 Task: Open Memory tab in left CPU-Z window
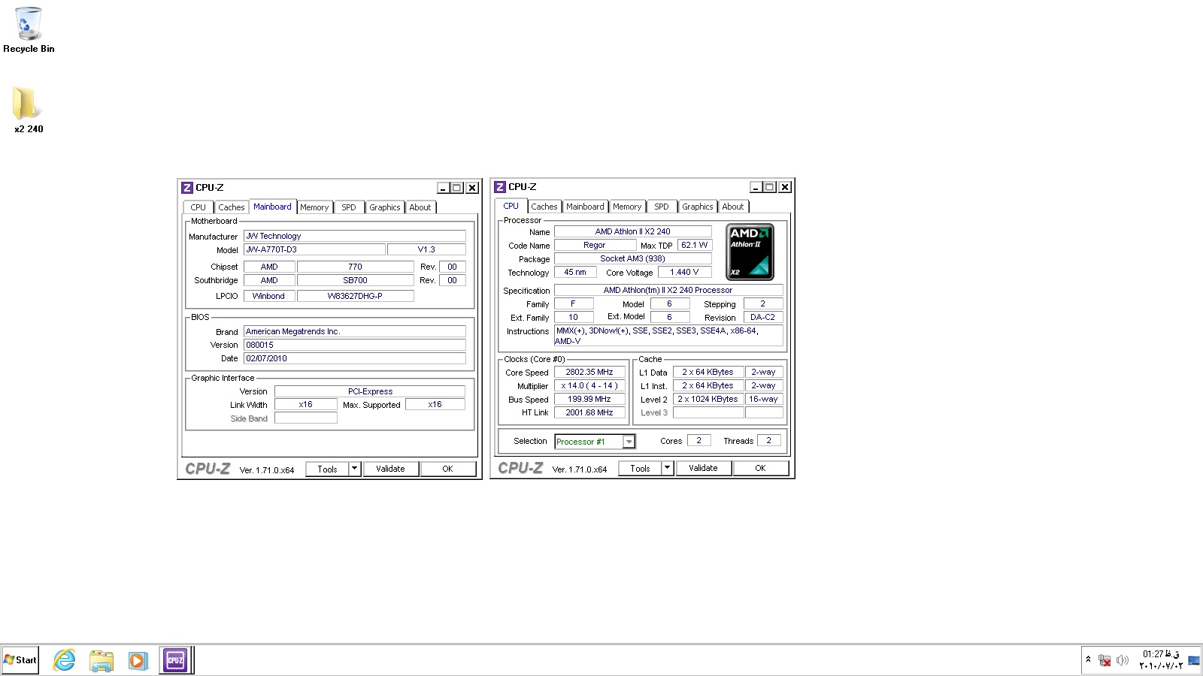coord(314,207)
